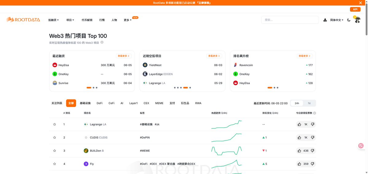The height and width of the screenshot is (174, 368).
Task: Expand the 投融资 menu
Action: (x=53, y=20)
